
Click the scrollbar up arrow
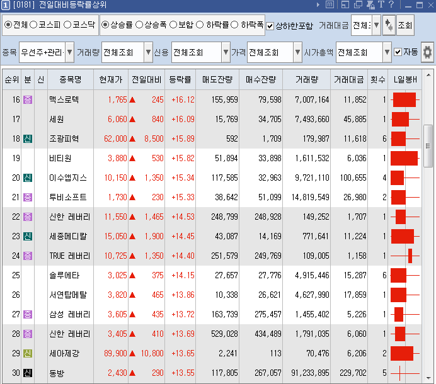pos(428,75)
